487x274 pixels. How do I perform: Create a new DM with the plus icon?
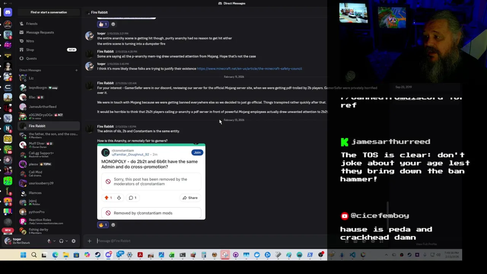pyautogui.click(x=76, y=70)
